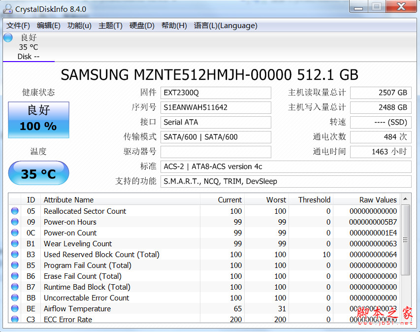
Task: Click the total host writes value 2488 GB
Action: 381,107
